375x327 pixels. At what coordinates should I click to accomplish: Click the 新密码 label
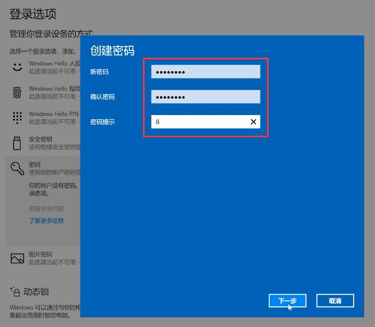[99, 72]
